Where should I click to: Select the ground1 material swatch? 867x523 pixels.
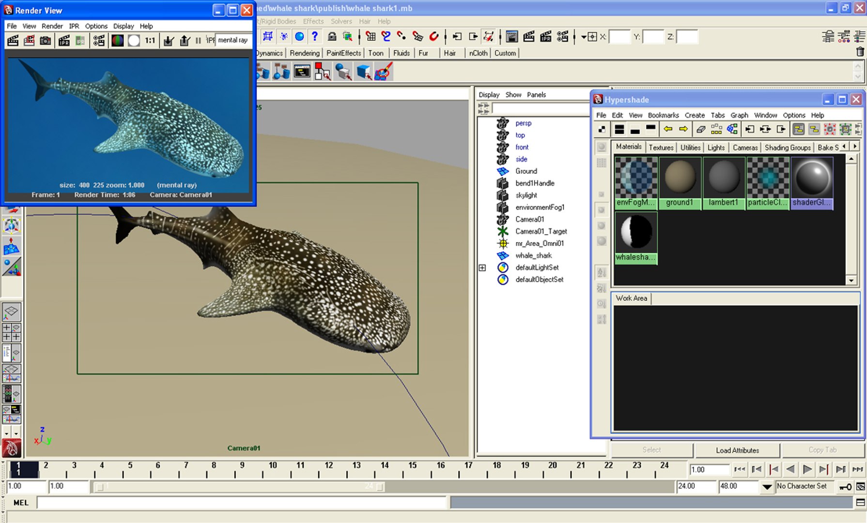pos(680,183)
